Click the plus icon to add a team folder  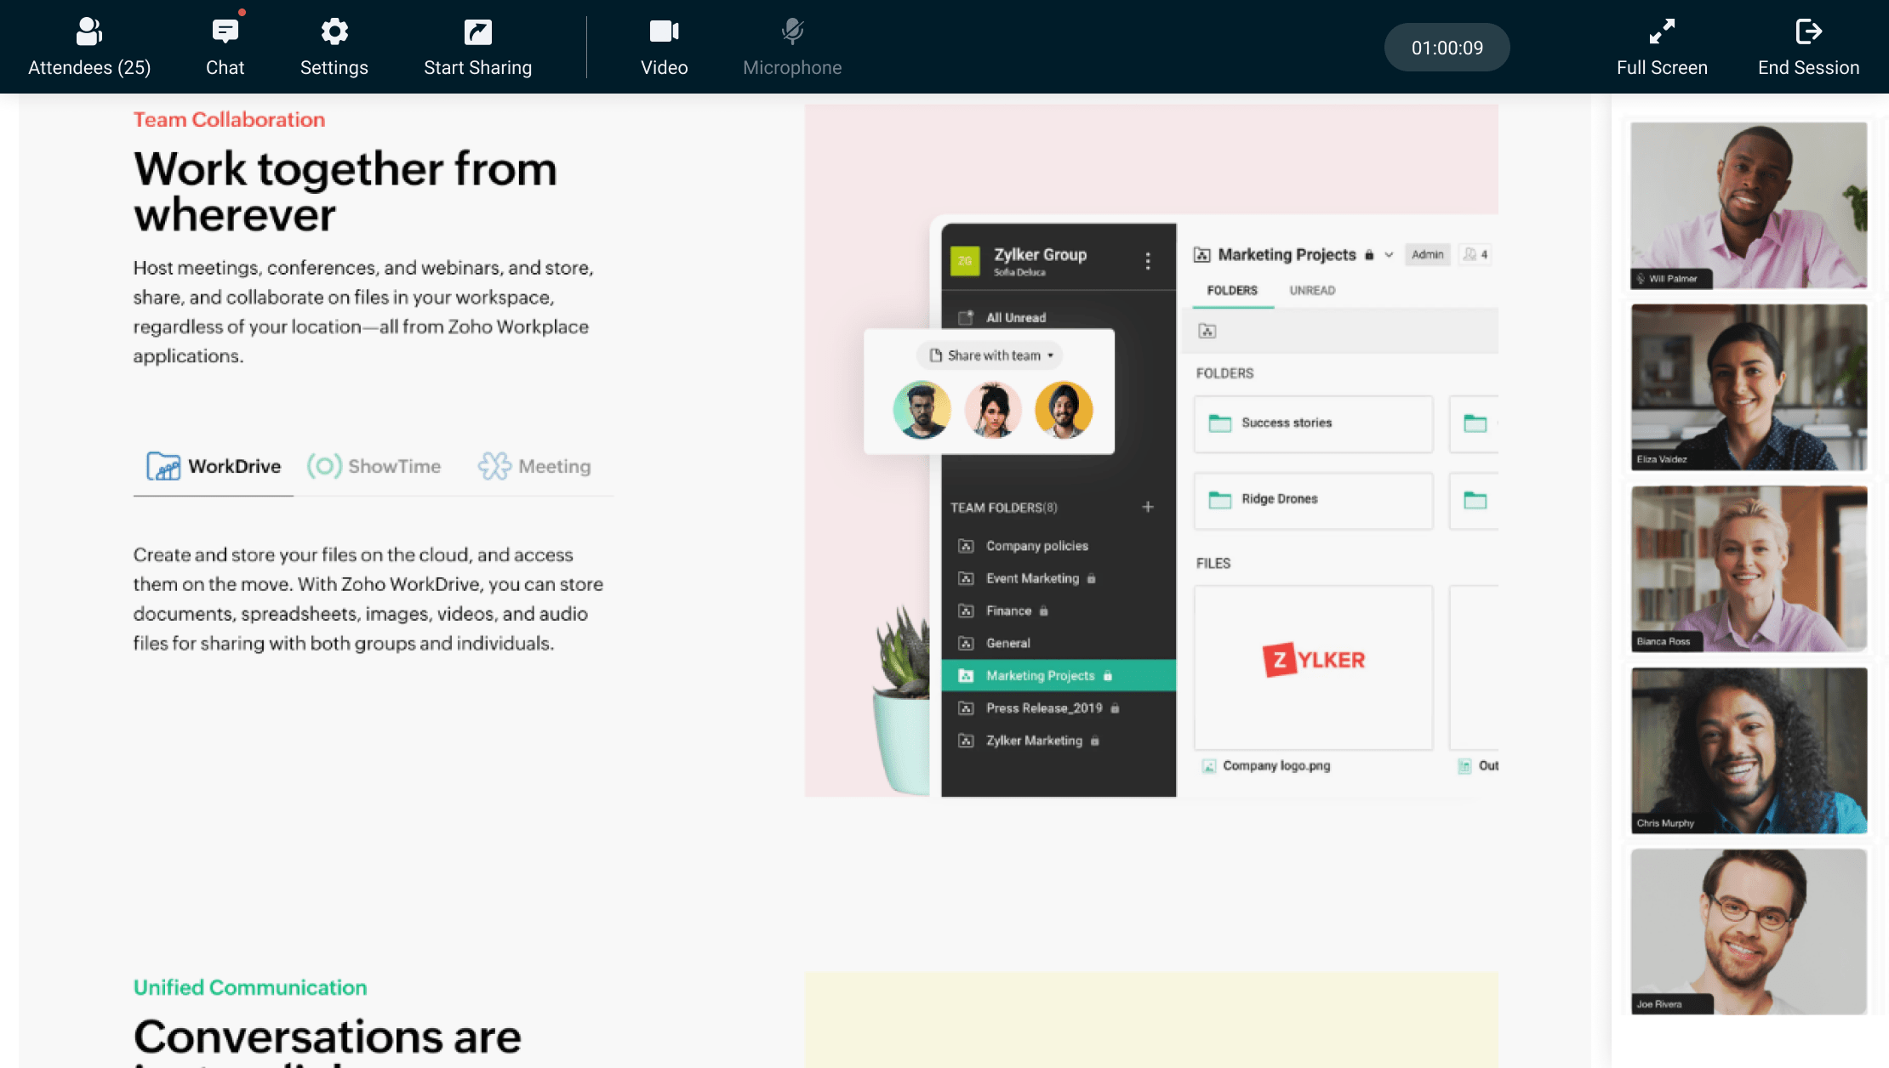[x=1148, y=506]
